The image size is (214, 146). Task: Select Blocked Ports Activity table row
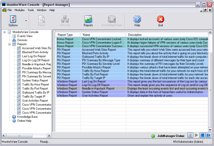point(132,53)
